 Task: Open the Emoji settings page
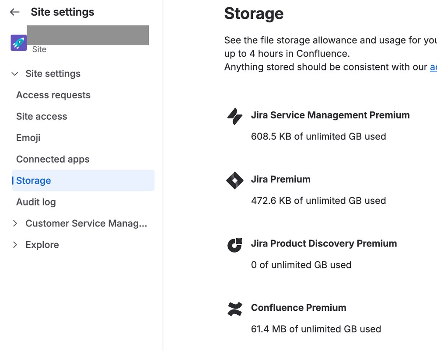tap(28, 138)
